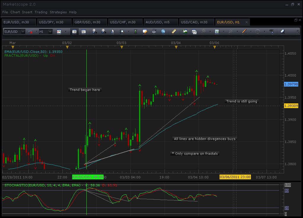This screenshot has height=218, width=303.
Task: Expand arrow next to the chain link icon
Action: tap(36, 32)
